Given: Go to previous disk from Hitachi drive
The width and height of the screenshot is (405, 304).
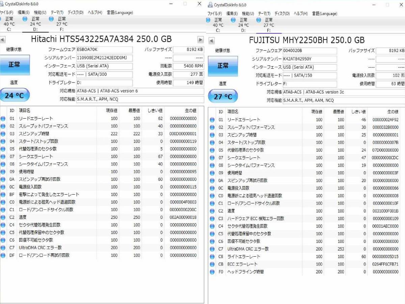Looking at the screenshot, I should (3, 40).
